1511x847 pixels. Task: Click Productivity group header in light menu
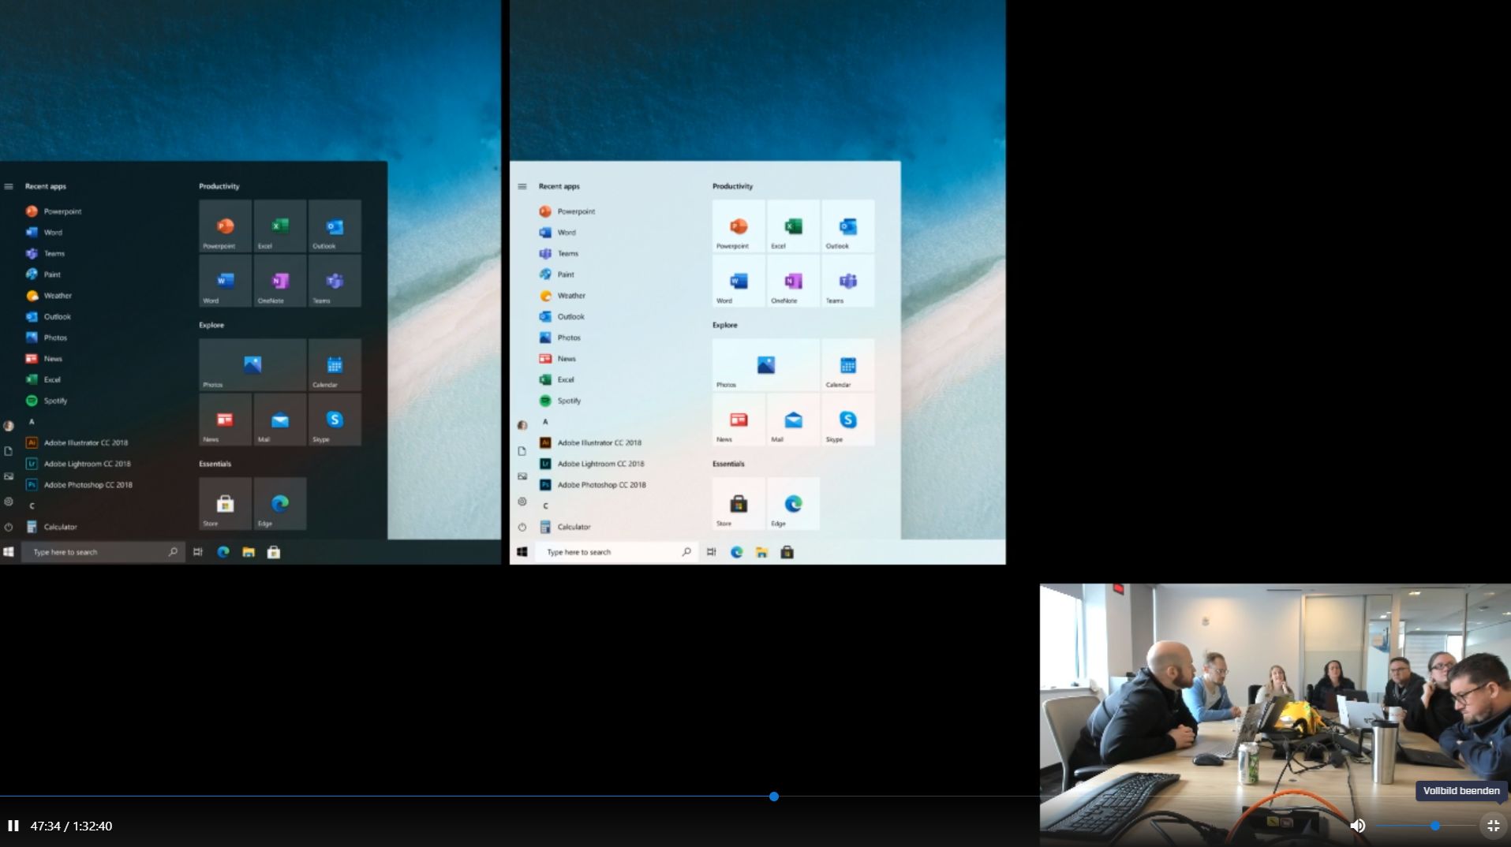click(732, 187)
